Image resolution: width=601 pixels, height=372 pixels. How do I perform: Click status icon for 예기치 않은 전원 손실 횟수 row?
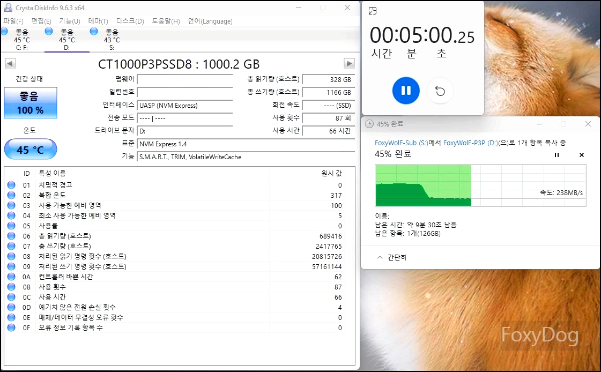(11, 307)
